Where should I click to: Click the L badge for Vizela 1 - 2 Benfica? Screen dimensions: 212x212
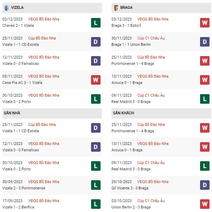click(x=96, y=204)
